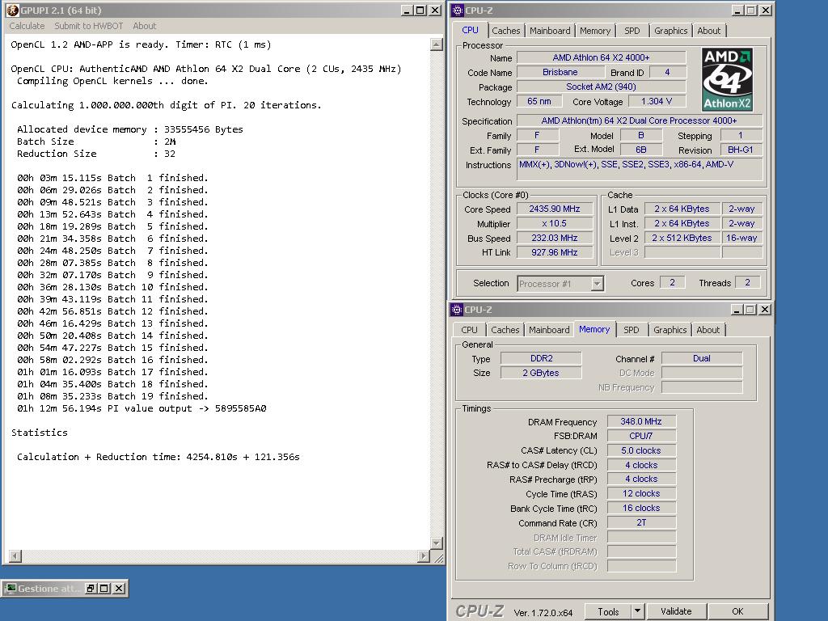
Task: Open About tab in lower CPU-Z window
Action: (708, 330)
